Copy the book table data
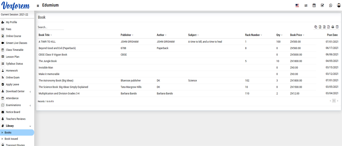 316,27
